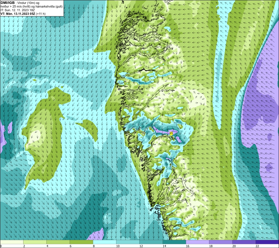Click the 4-6 m/s green legend swatch
This screenshot has height=248, width=279.
coord(58,242)
